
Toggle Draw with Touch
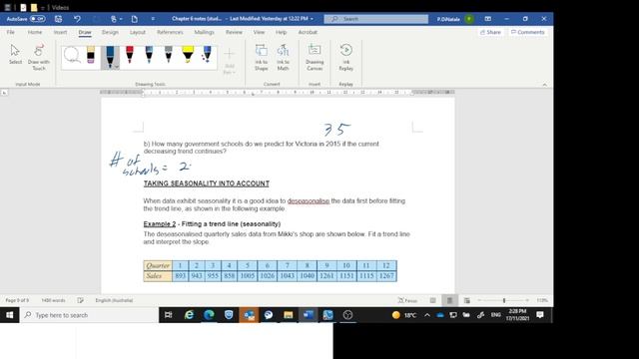point(39,57)
